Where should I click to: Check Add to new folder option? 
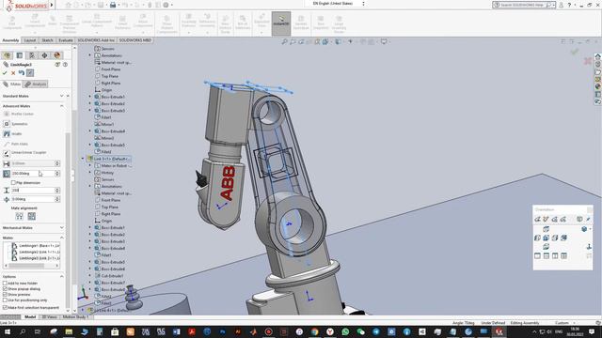[x=5, y=284]
